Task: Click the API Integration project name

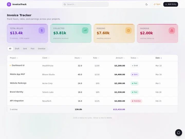Action: pyautogui.click(x=17, y=101)
